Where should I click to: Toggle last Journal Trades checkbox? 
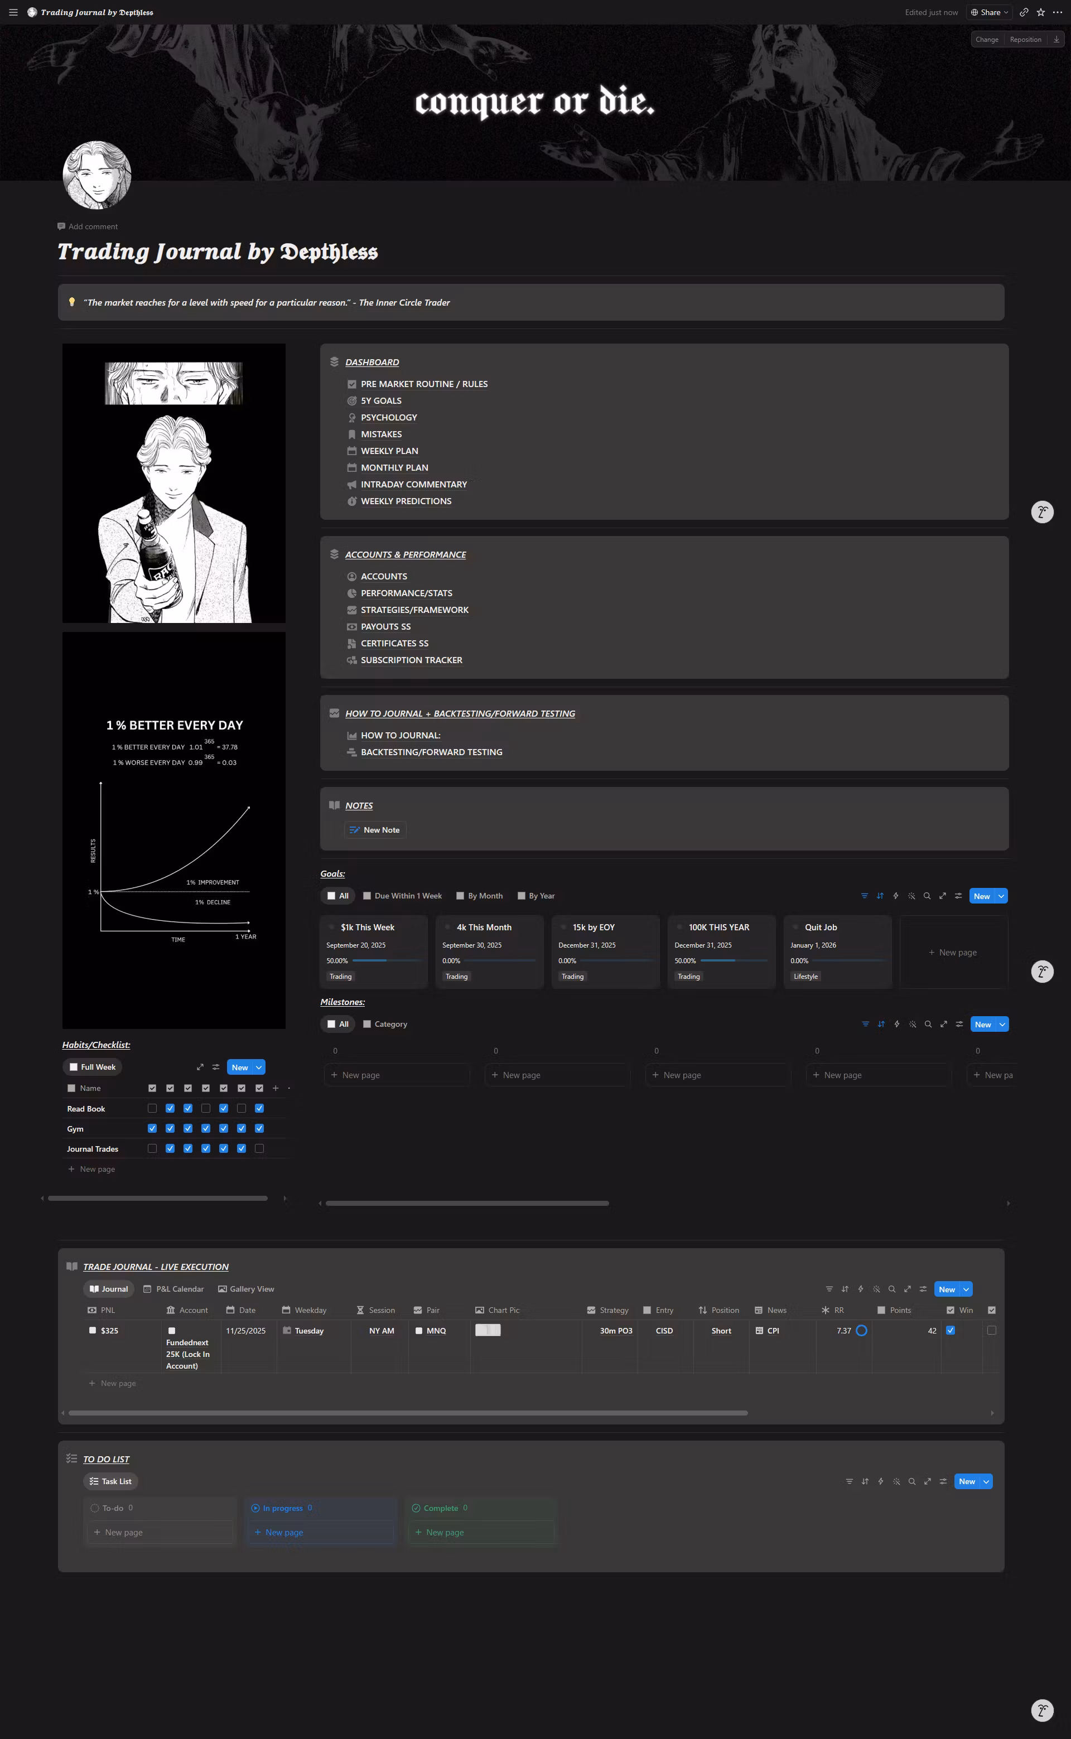(259, 1148)
